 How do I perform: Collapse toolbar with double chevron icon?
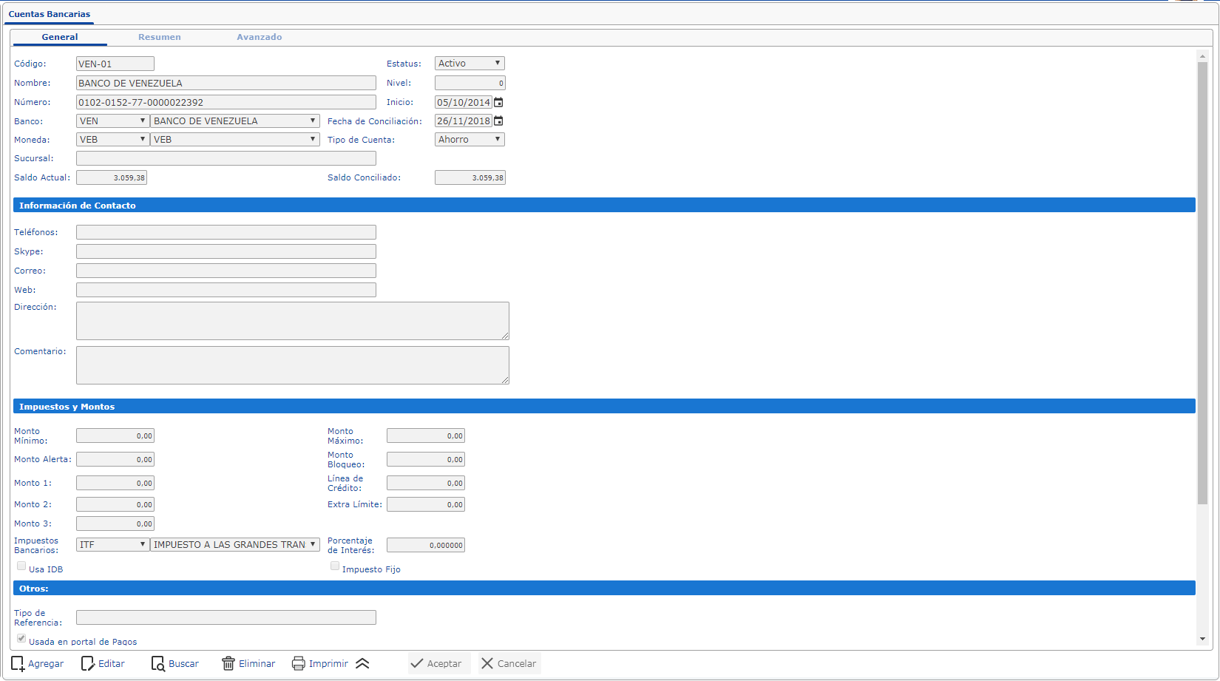362,663
